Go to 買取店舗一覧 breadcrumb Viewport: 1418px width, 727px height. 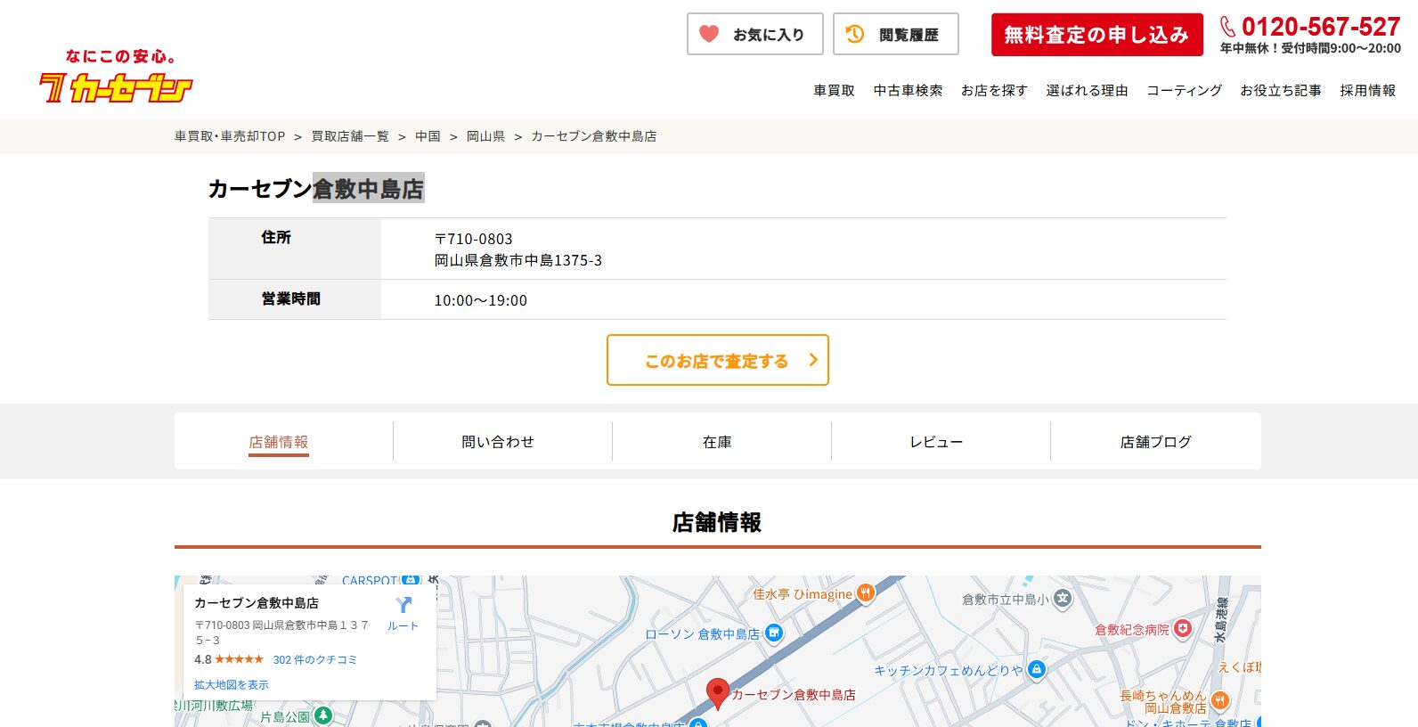coord(350,136)
